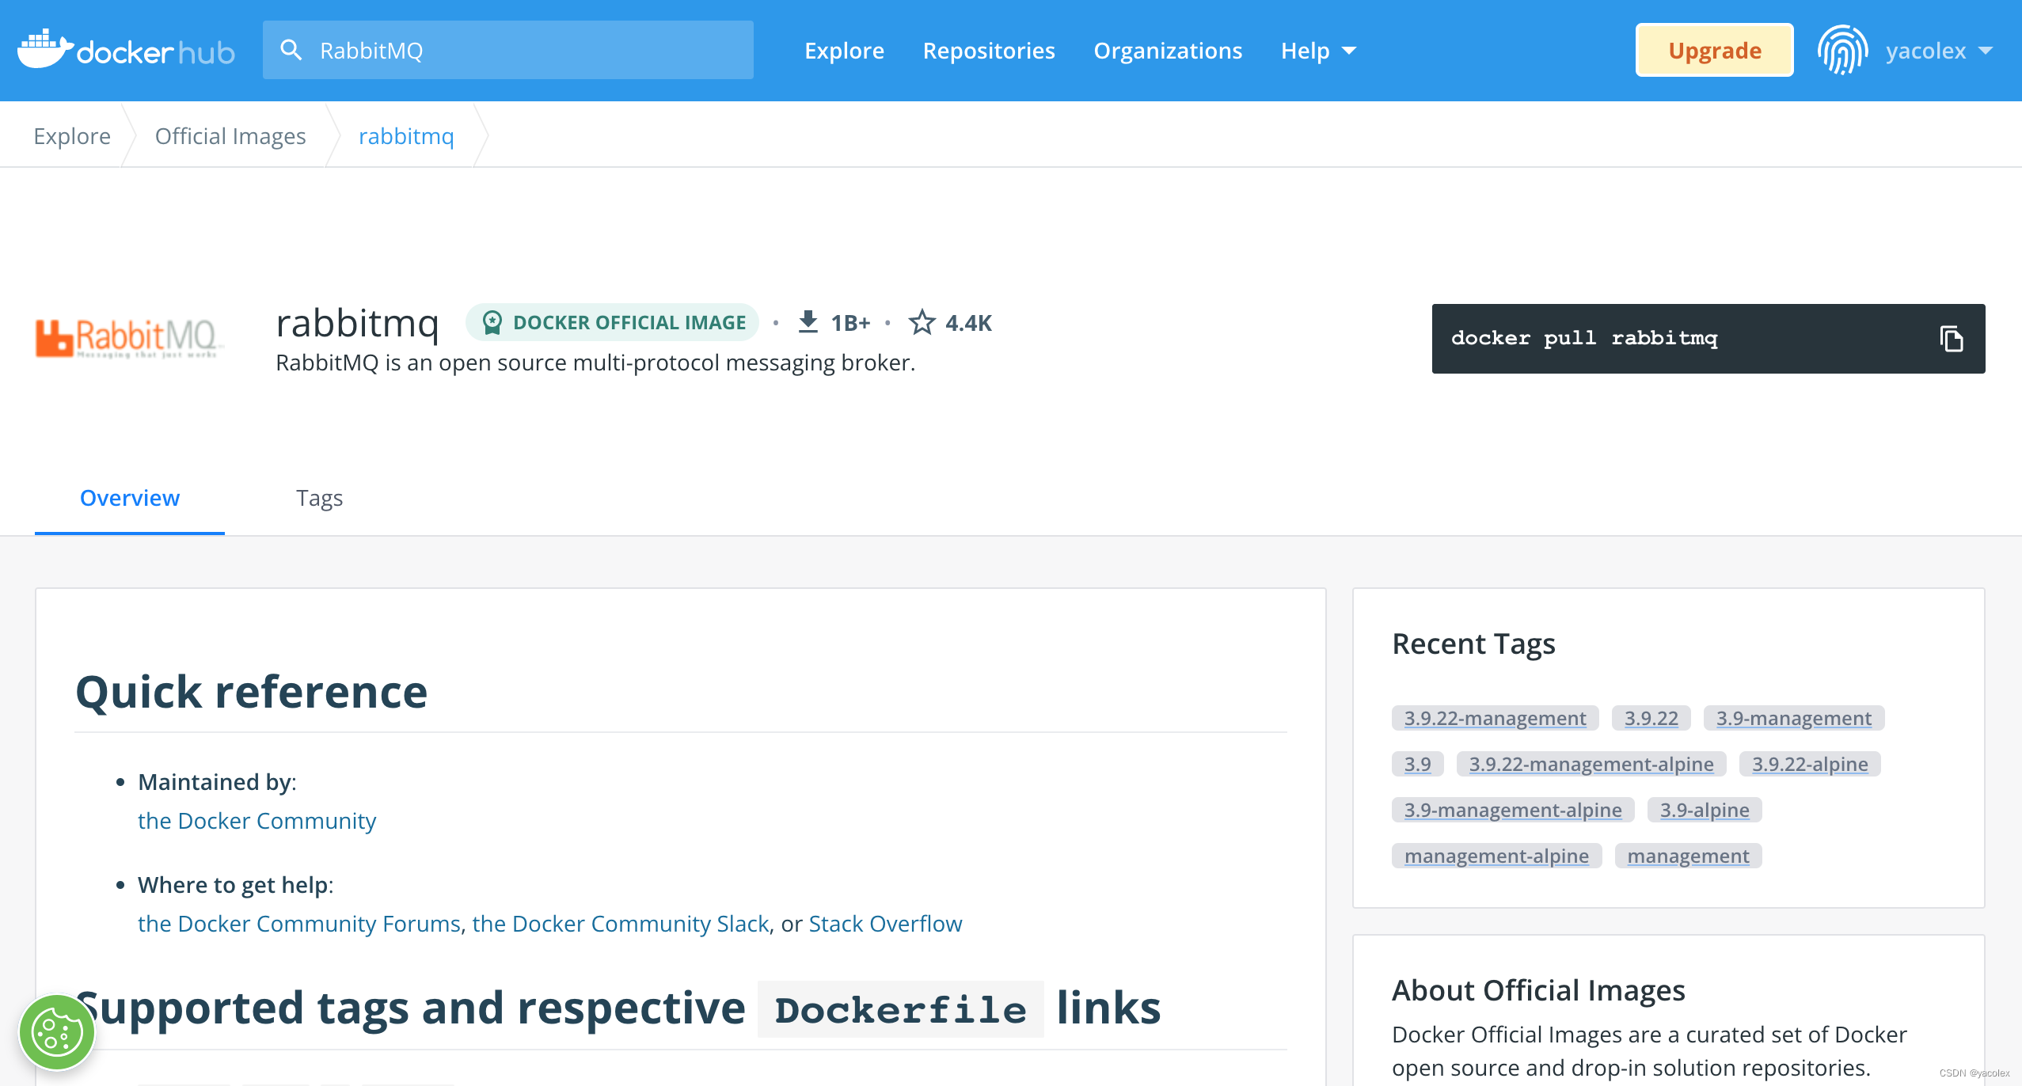Click the RabbitMQ description text
The width and height of the screenshot is (2022, 1086).
tap(595, 363)
